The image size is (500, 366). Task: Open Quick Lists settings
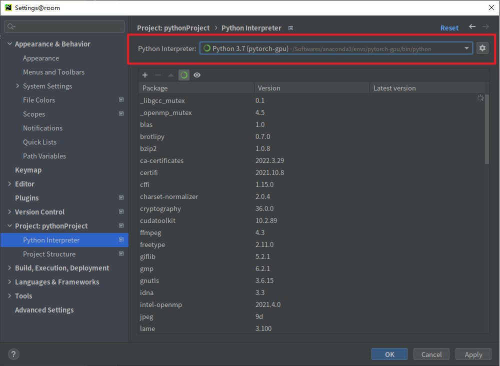click(x=39, y=142)
